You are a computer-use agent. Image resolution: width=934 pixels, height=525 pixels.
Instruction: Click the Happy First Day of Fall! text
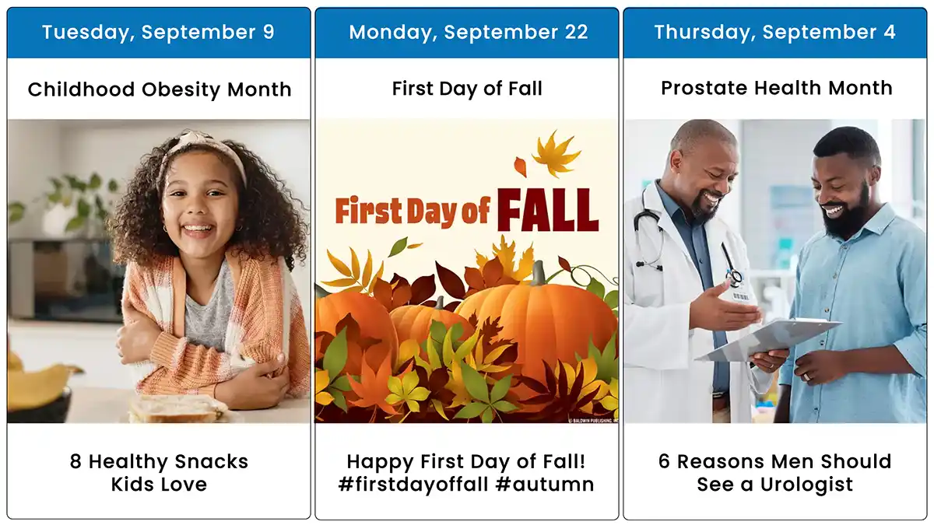pyautogui.click(x=466, y=461)
